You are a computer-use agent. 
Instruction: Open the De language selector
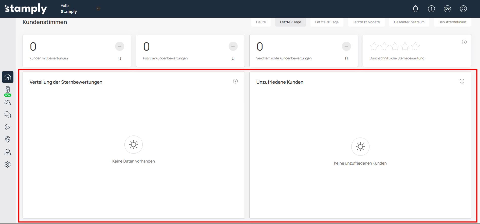pos(447,9)
